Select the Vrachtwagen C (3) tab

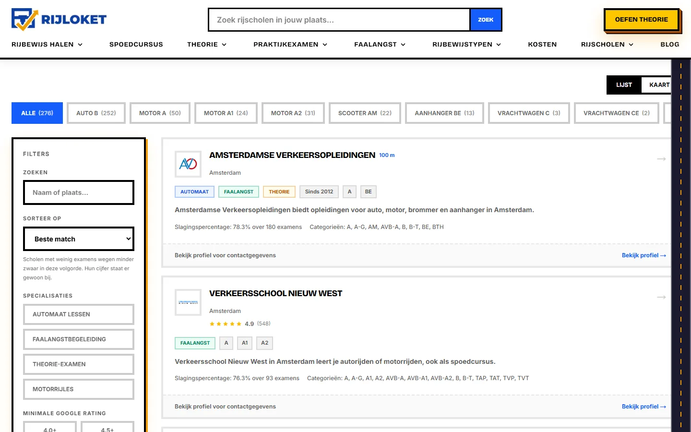529,113
